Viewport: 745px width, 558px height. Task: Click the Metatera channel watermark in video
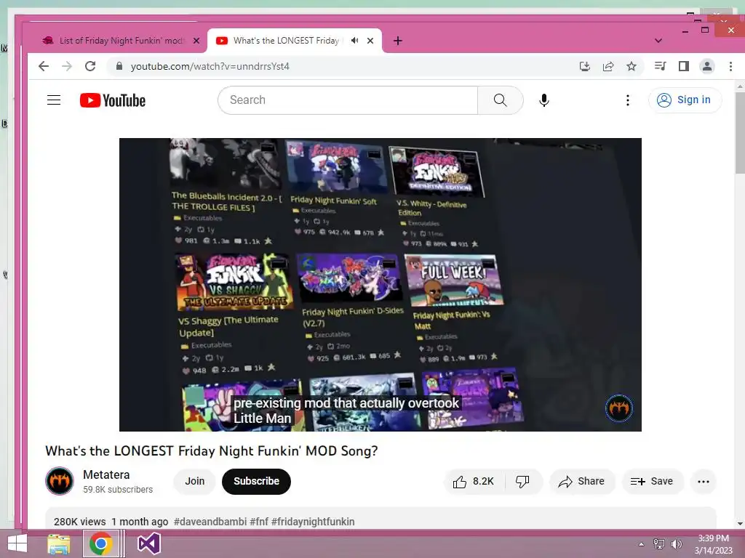(619, 408)
